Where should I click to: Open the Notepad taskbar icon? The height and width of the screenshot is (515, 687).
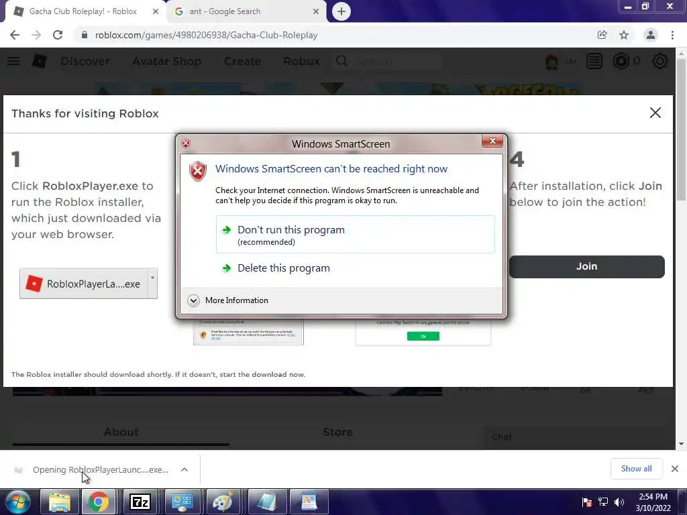266,502
